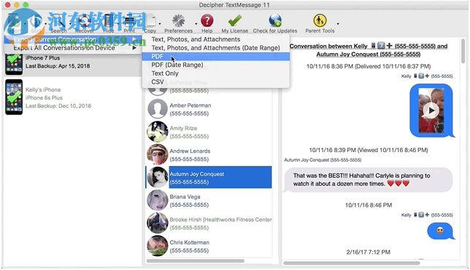
Task: Click the horizontal scrollbar under conversation pane
Action: 352,263
